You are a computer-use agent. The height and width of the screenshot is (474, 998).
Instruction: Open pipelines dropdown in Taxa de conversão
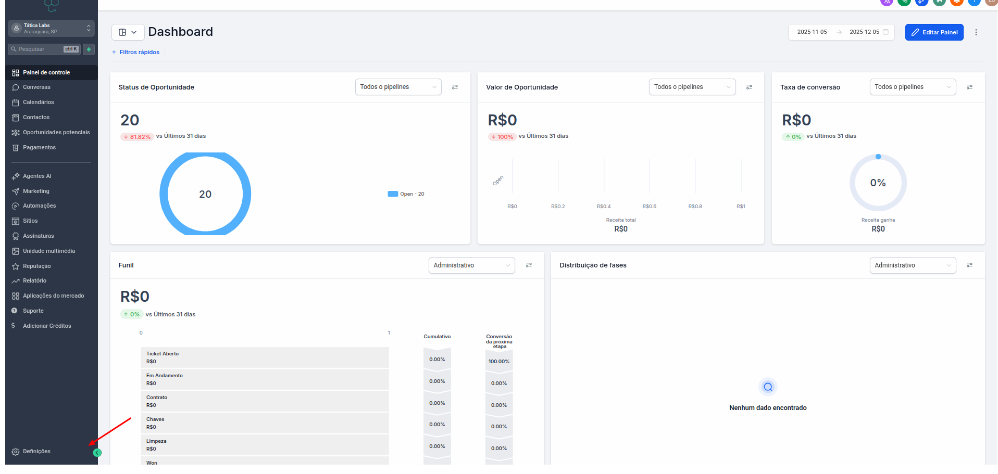pos(913,87)
